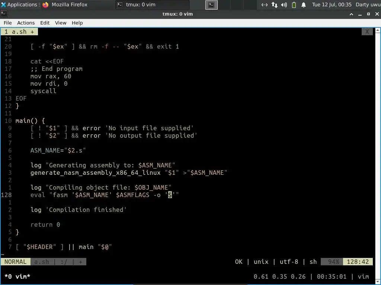This screenshot has height=285, width=381.
Task: Click the NORMAL mode indicator in the statusline
Action: click(x=15, y=262)
